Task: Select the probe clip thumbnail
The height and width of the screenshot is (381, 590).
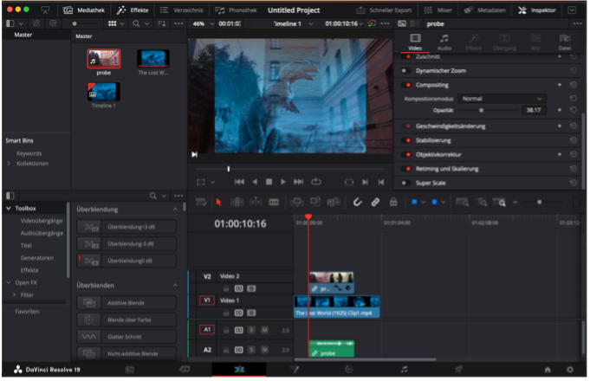Action: coord(104,59)
